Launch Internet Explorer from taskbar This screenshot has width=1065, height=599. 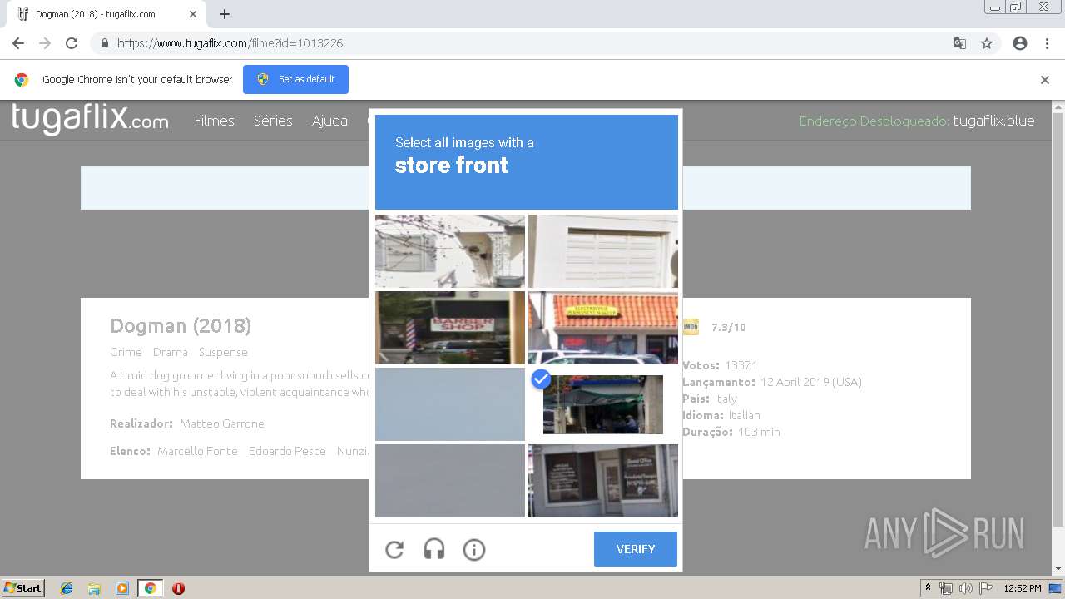(x=67, y=588)
